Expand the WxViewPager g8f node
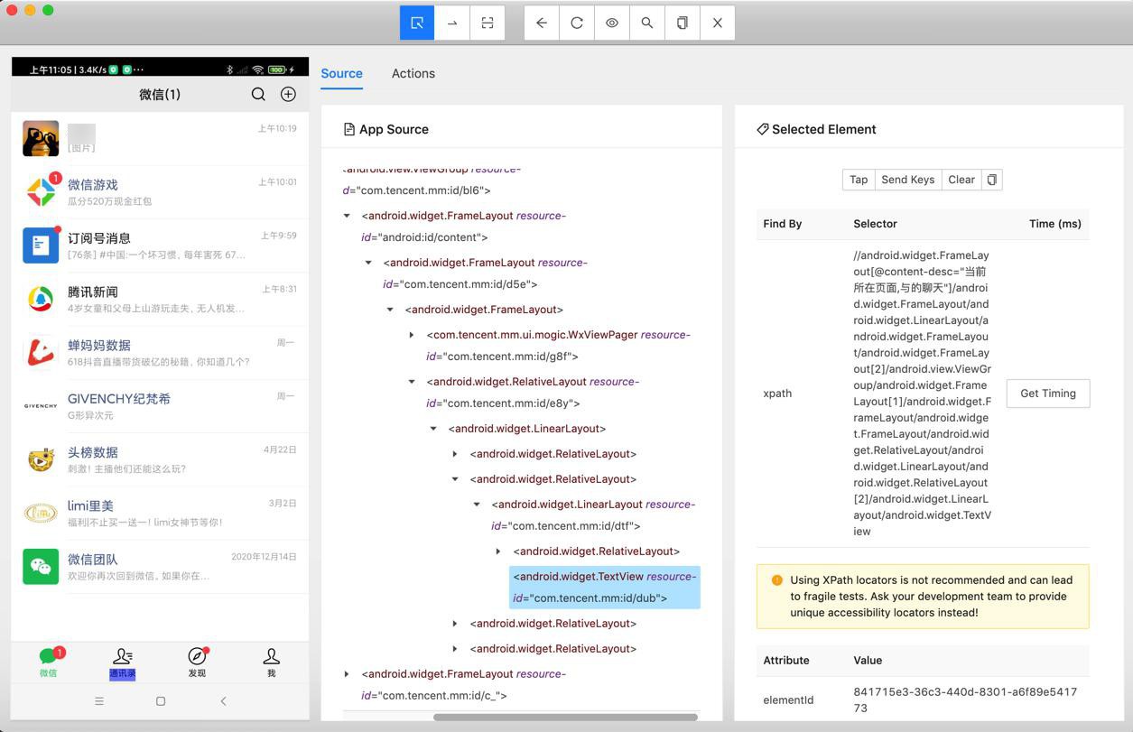 click(412, 335)
